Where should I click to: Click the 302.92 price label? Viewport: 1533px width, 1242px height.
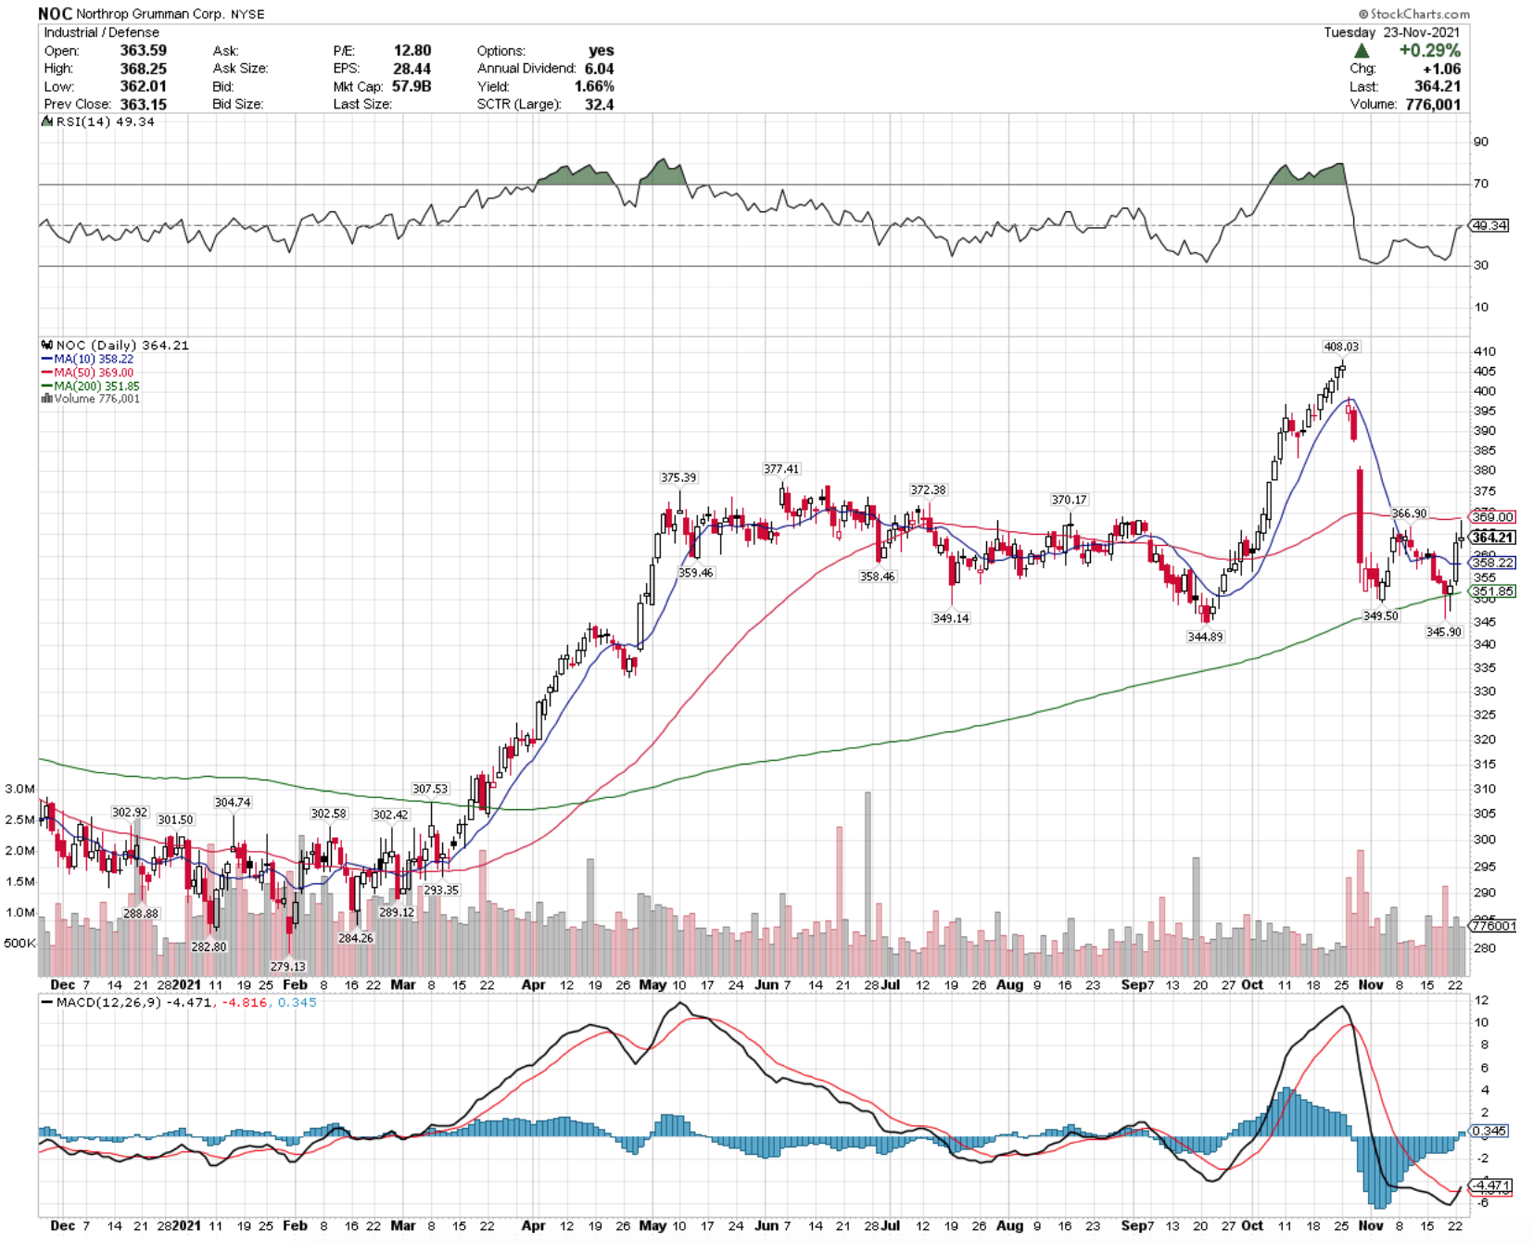click(130, 812)
